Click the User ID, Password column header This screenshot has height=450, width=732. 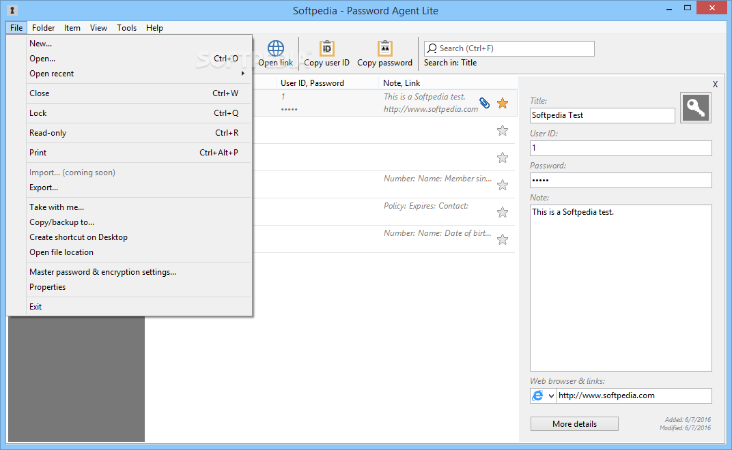[312, 83]
